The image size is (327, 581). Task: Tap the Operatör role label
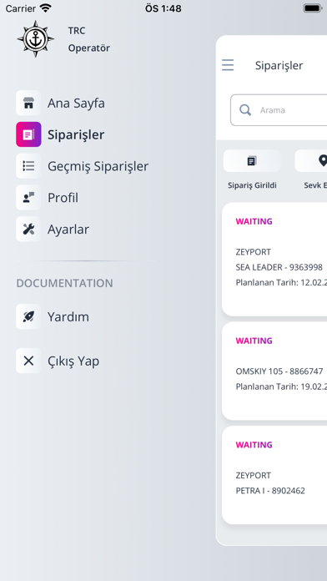[x=89, y=48]
